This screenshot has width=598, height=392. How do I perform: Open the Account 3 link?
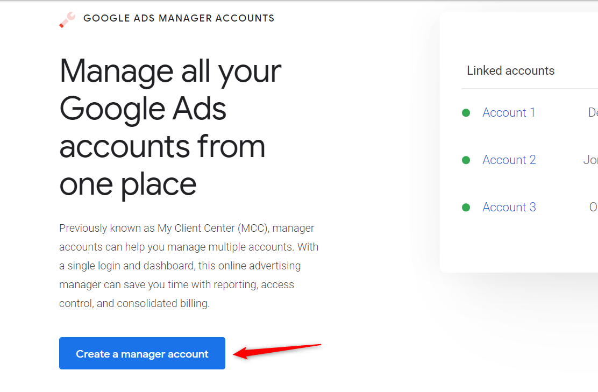pyautogui.click(x=509, y=207)
